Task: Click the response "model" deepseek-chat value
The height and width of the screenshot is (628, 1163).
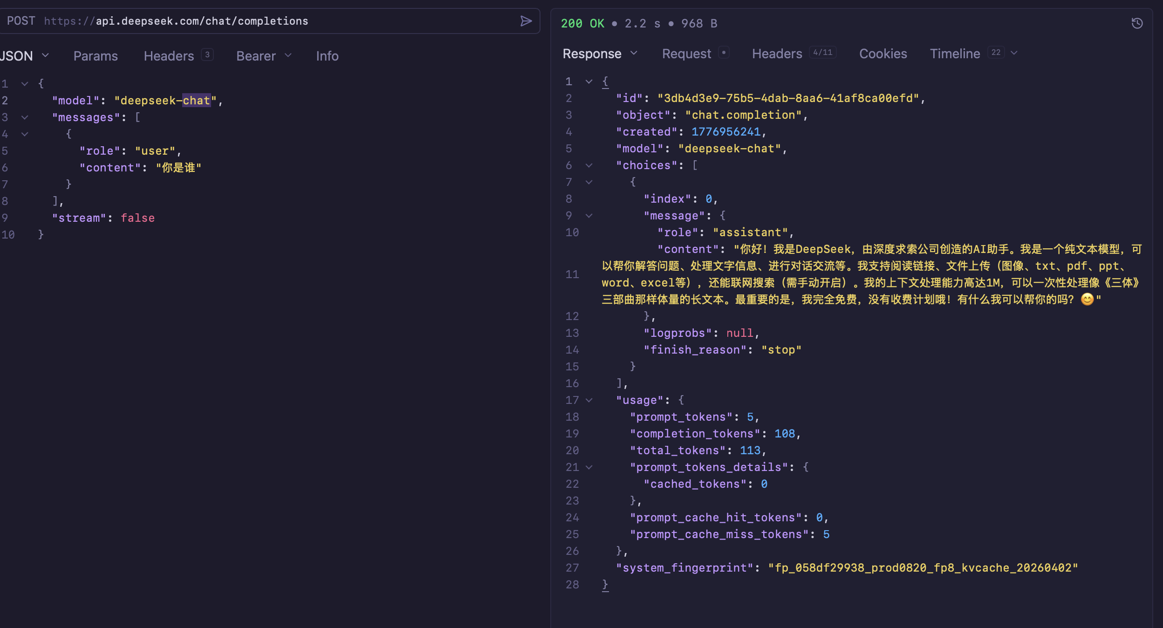Action: click(730, 149)
